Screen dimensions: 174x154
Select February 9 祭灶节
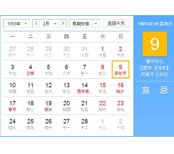(x=120, y=69)
